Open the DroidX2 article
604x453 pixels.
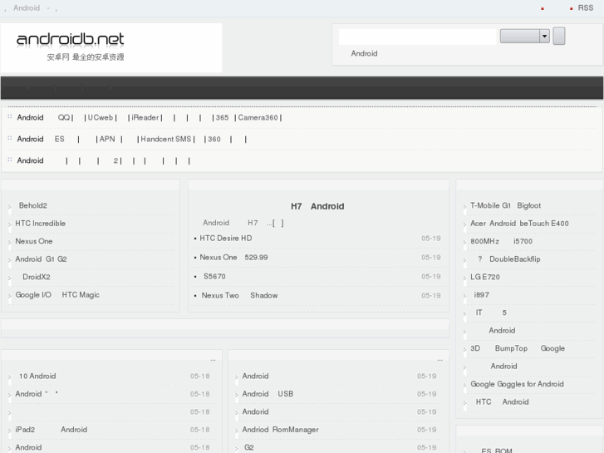[37, 277]
